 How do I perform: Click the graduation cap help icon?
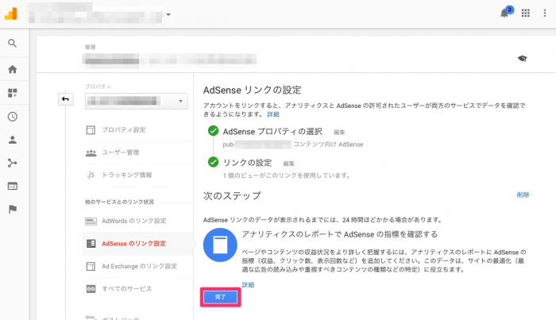coord(522,59)
